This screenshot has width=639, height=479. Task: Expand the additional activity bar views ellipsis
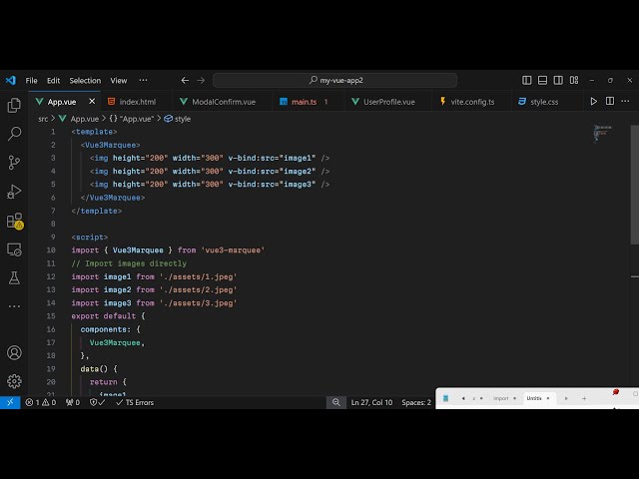pyautogui.click(x=14, y=303)
